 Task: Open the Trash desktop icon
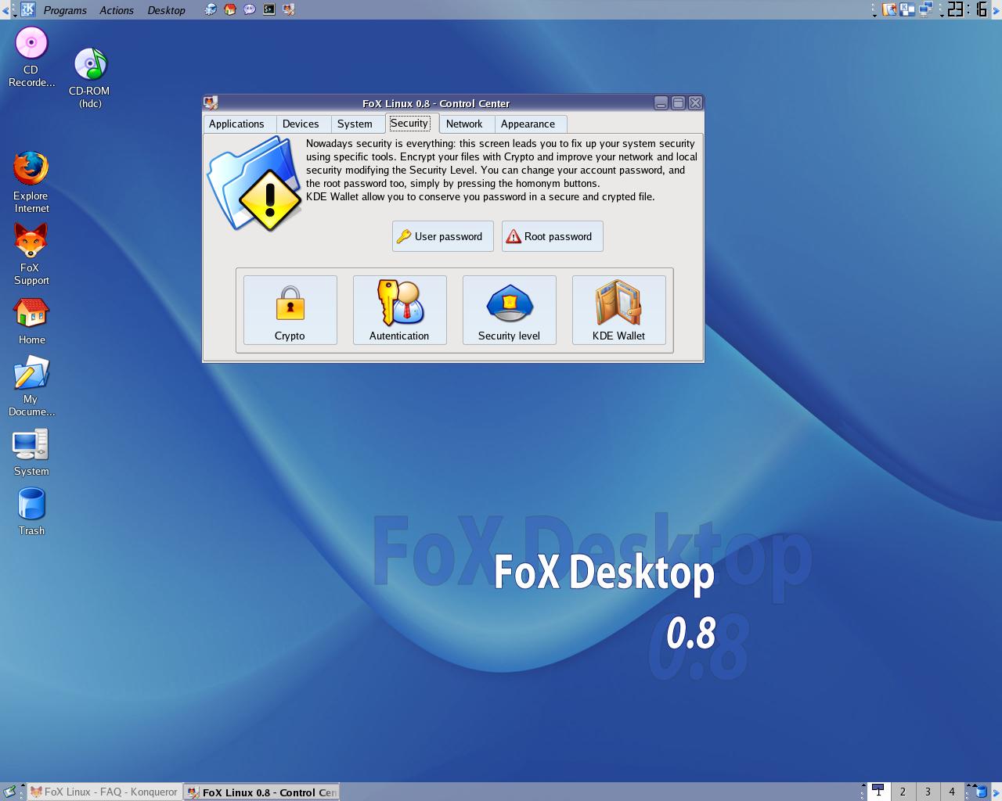(31, 512)
